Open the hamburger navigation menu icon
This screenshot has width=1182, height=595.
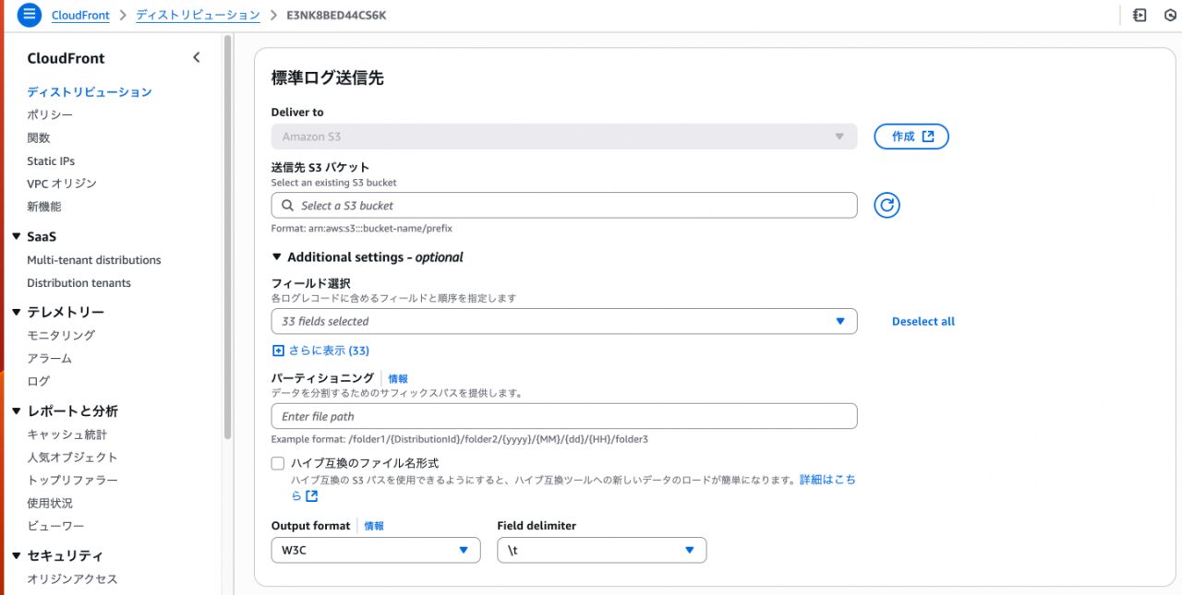(30, 15)
